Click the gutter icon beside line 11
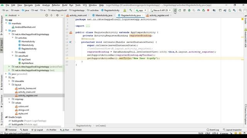The height and width of the screenshot is (138, 247). point(71,32)
